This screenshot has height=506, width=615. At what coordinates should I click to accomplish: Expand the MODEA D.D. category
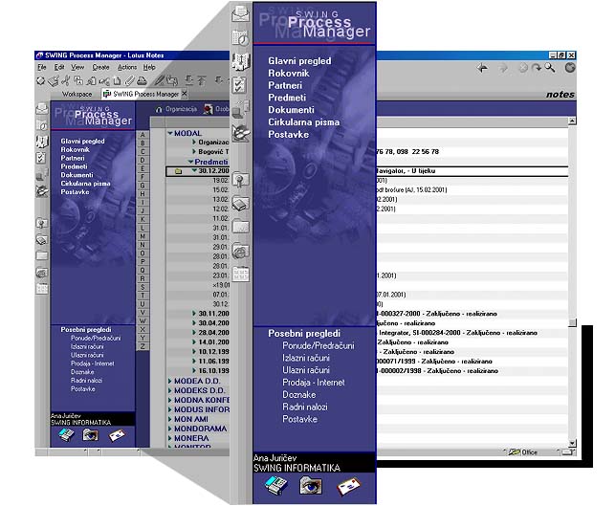coord(170,381)
